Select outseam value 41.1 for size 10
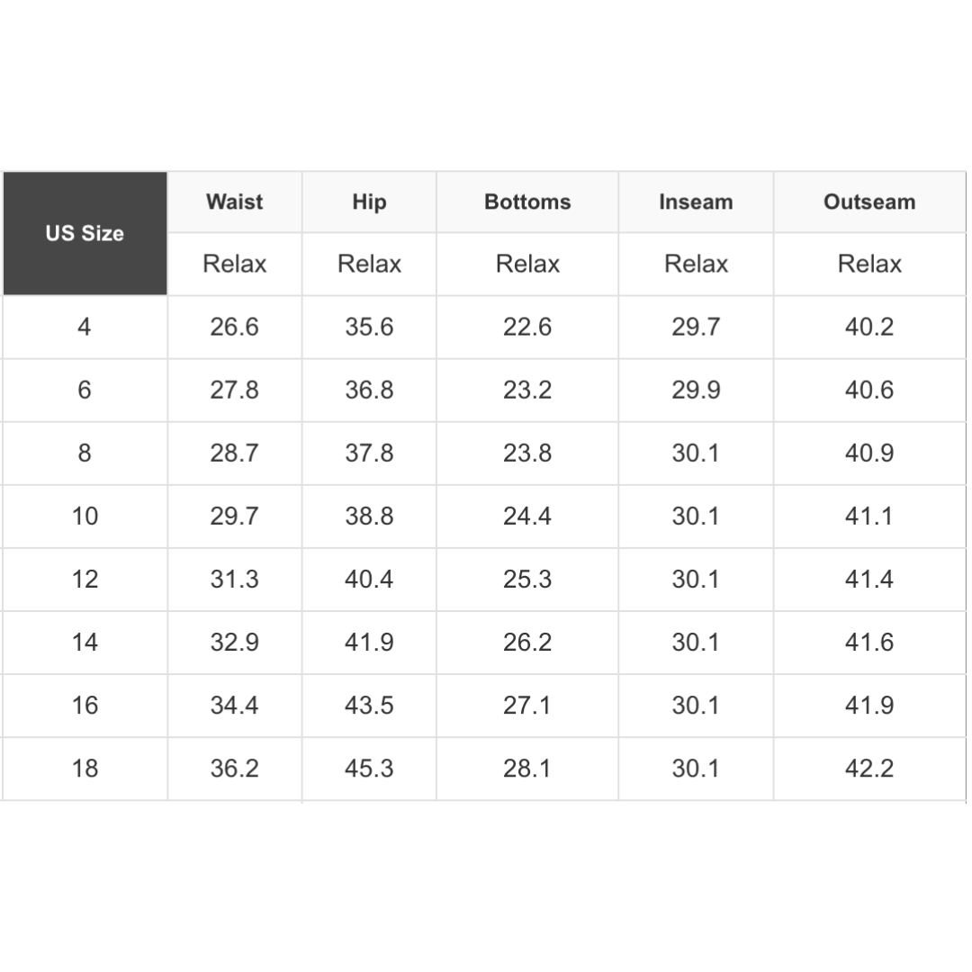 pyautogui.click(x=869, y=516)
